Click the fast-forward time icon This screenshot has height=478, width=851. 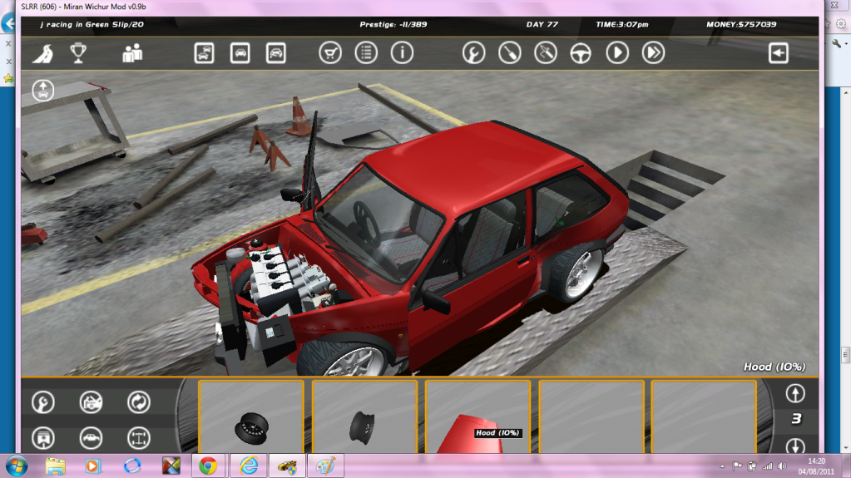click(653, 53)
